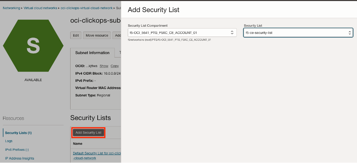Click the Name column header
The height and width of the screenshot is (163, 357).
78,144
